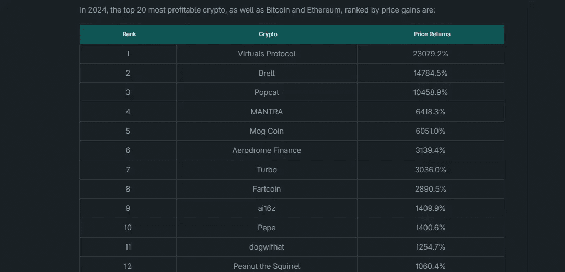Select the 14784.5% return value
Image resolution: width=565 pixels, height=272 pixels.
coord(431,74)
